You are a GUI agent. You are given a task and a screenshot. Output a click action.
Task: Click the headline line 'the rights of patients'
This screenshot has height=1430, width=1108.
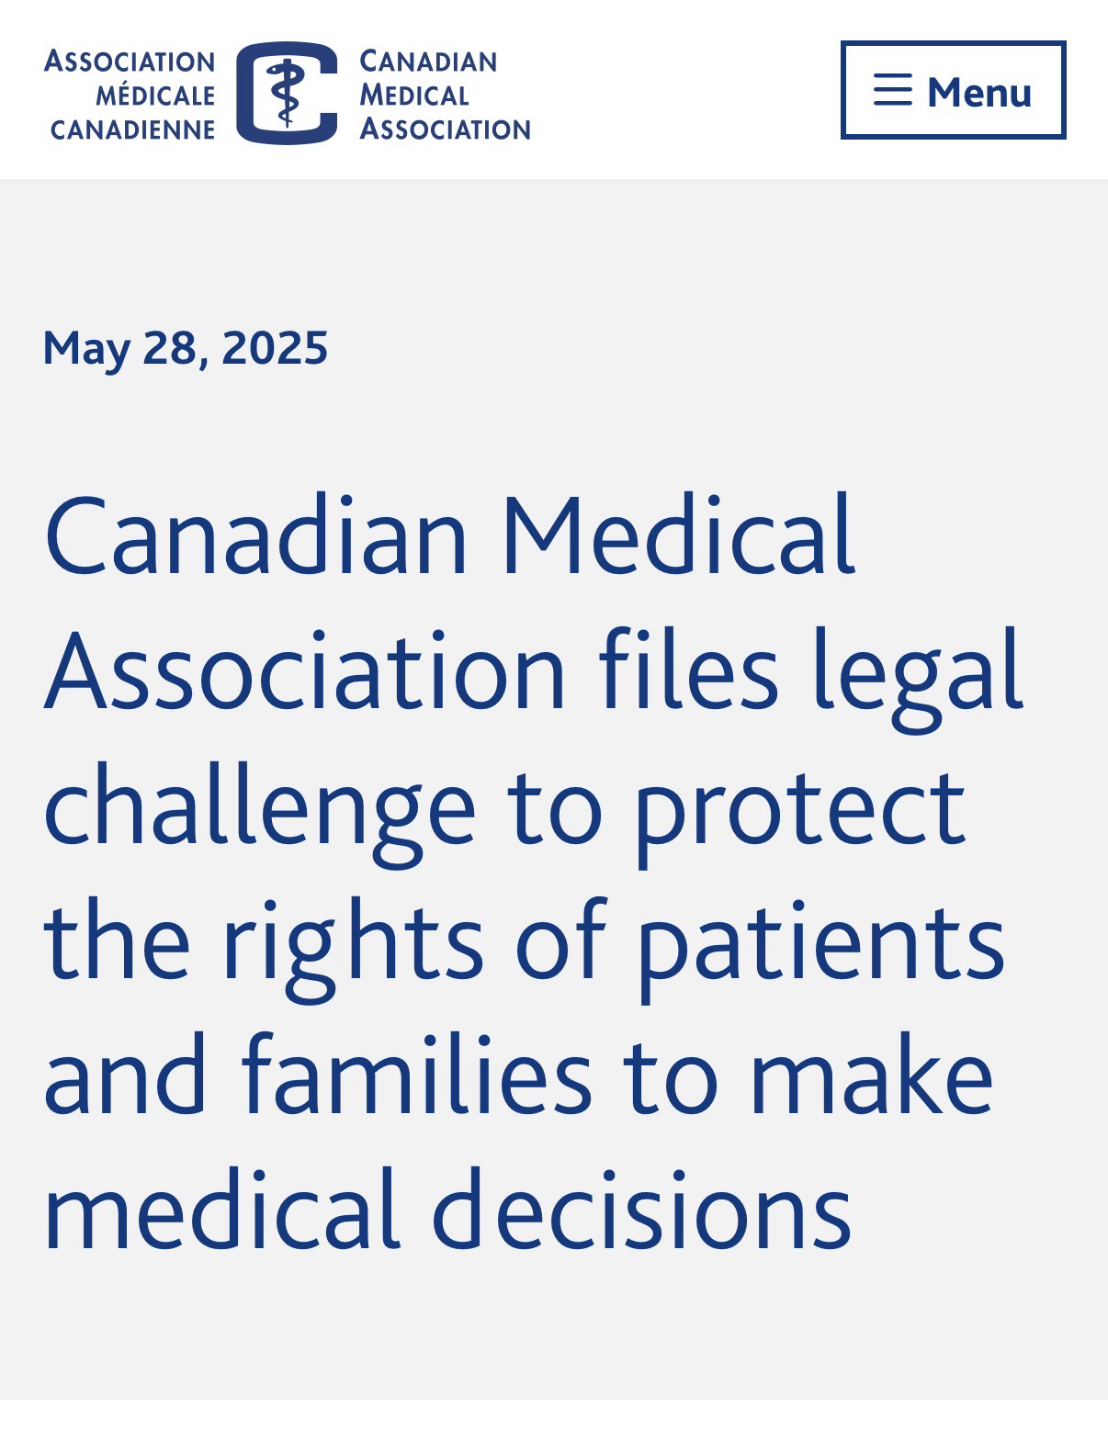[x=525, y=943]
